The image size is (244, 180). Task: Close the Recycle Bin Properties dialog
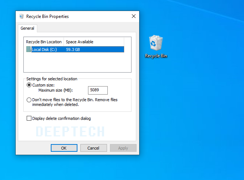134,16
